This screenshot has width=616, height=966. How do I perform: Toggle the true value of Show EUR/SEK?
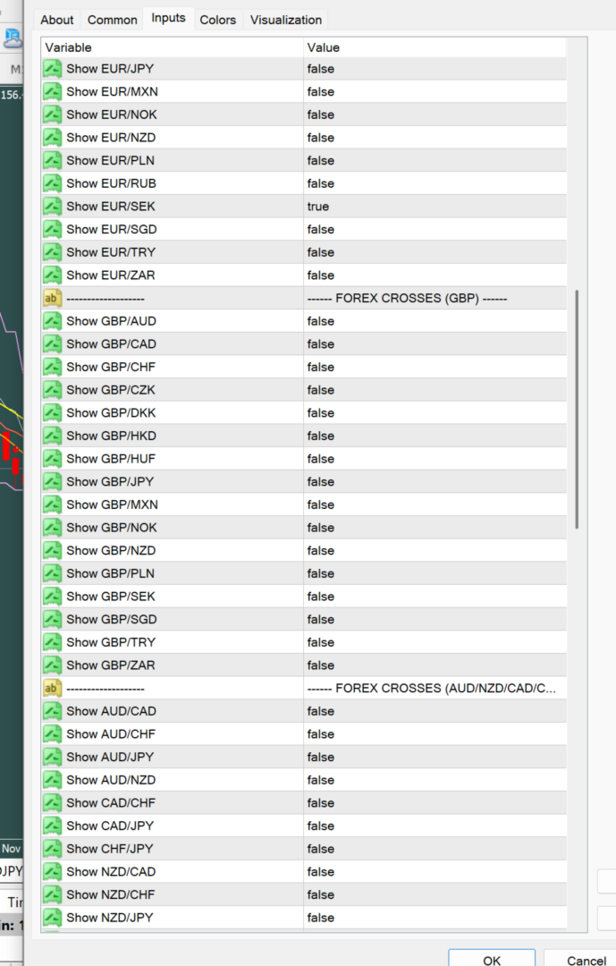[x=318, y=207]
